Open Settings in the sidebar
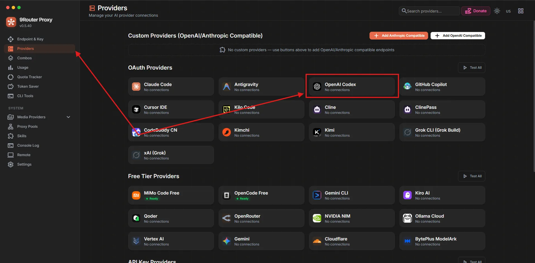This screenshot has height=263, width=535. (40, 164)
